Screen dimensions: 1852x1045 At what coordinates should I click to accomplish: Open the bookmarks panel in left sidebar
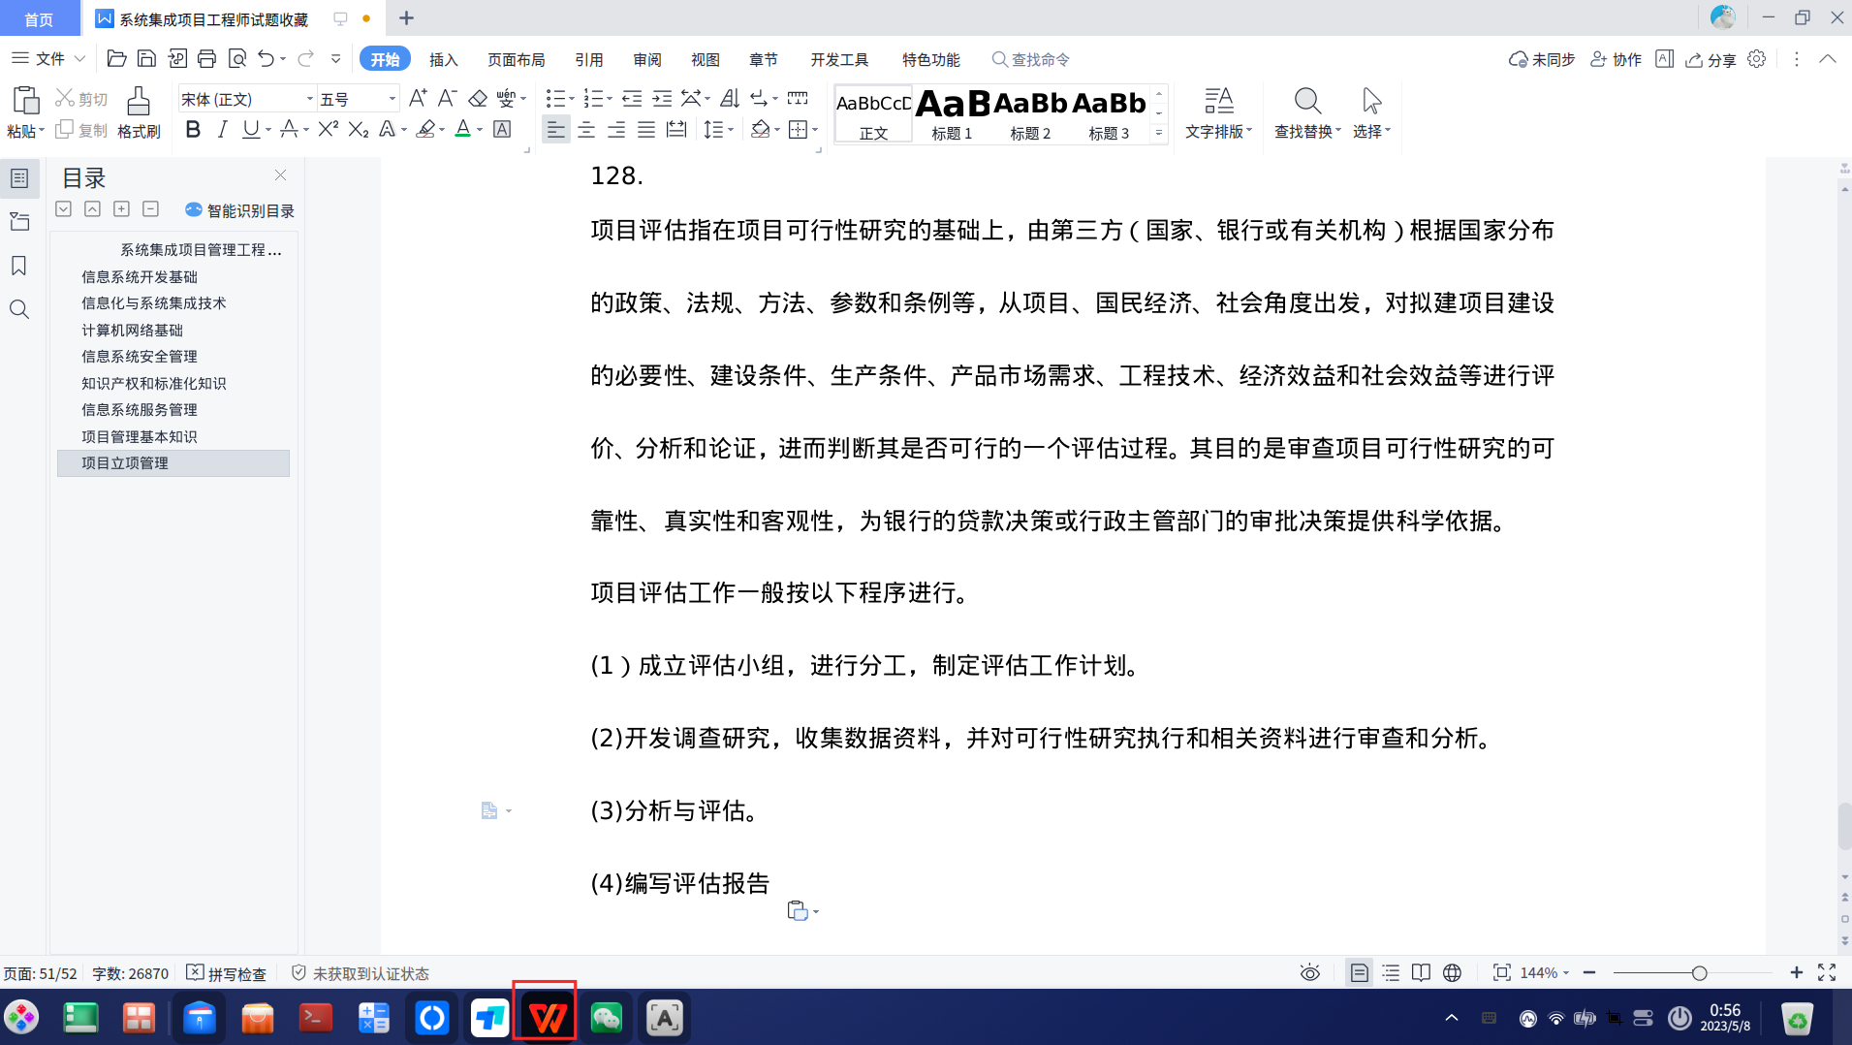tap(18, 266)
